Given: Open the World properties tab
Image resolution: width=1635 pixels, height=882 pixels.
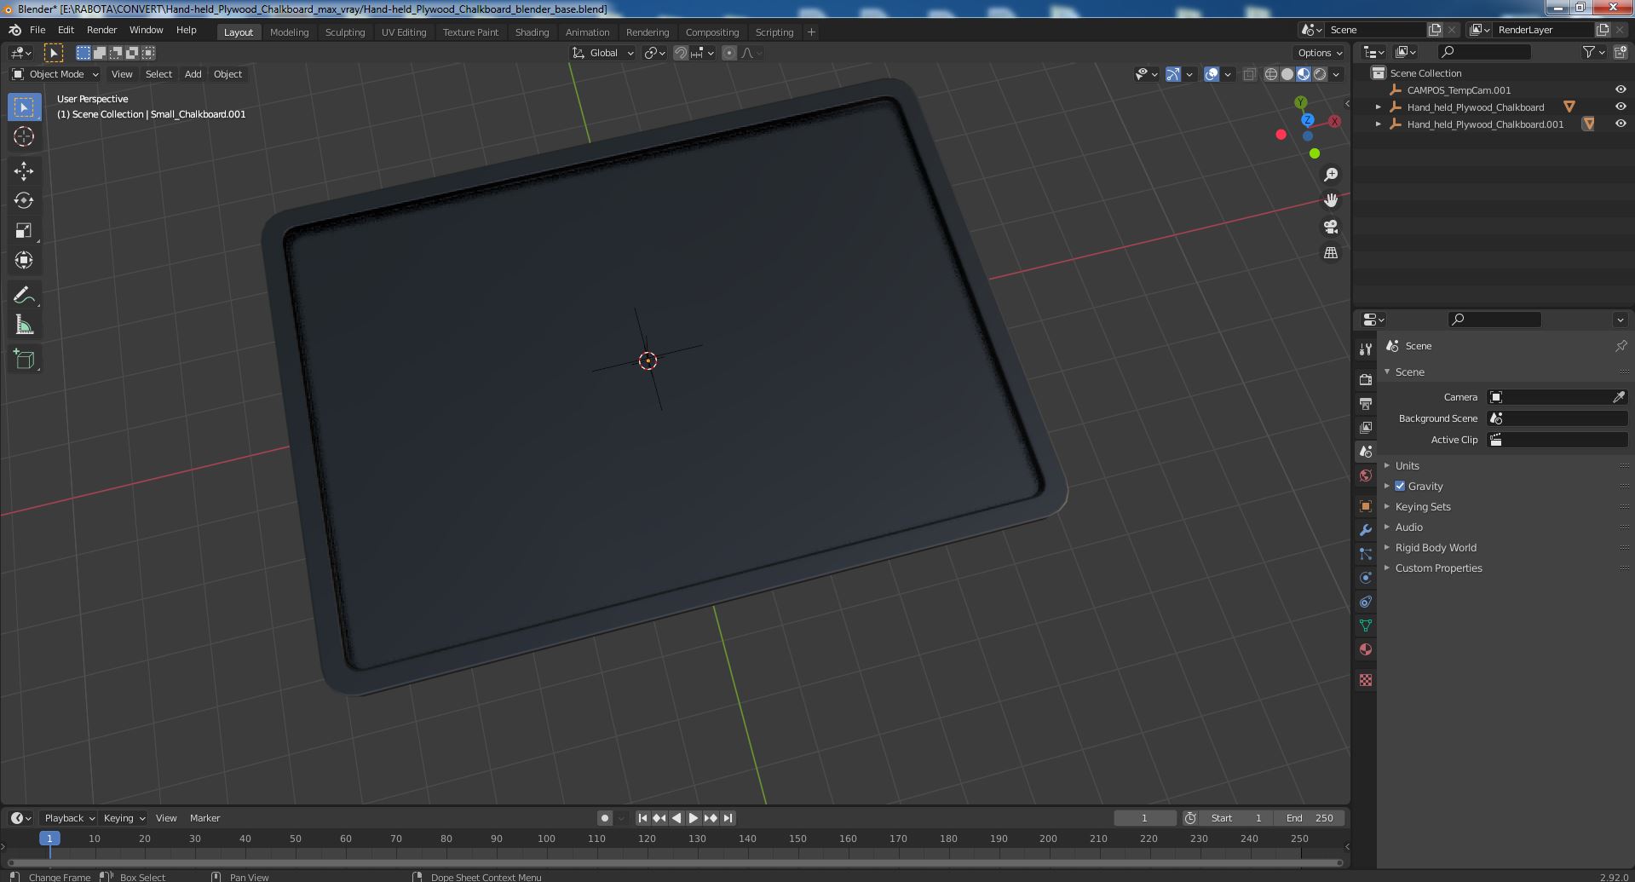Looking at the screenshot, I should click(1366, 476).
